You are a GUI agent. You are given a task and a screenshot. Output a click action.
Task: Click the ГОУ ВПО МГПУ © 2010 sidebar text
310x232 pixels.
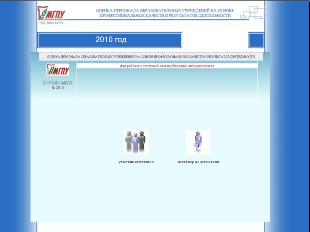[58, 85]
